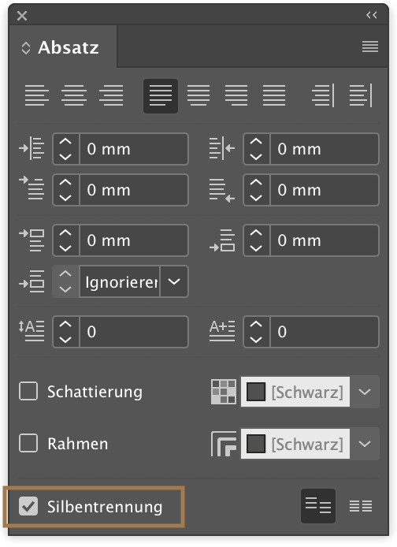The height and width of the screenshot is (547, 397).
Task: Choose justify with last line left icon
Action: [161, 96]
